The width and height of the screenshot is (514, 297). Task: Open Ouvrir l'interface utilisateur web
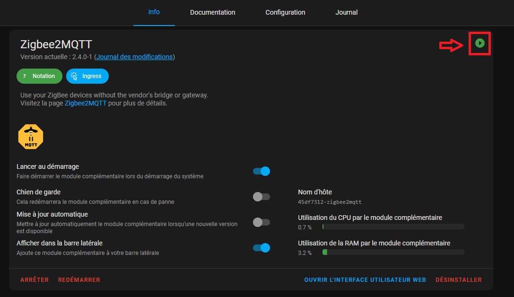click(365, 280)
